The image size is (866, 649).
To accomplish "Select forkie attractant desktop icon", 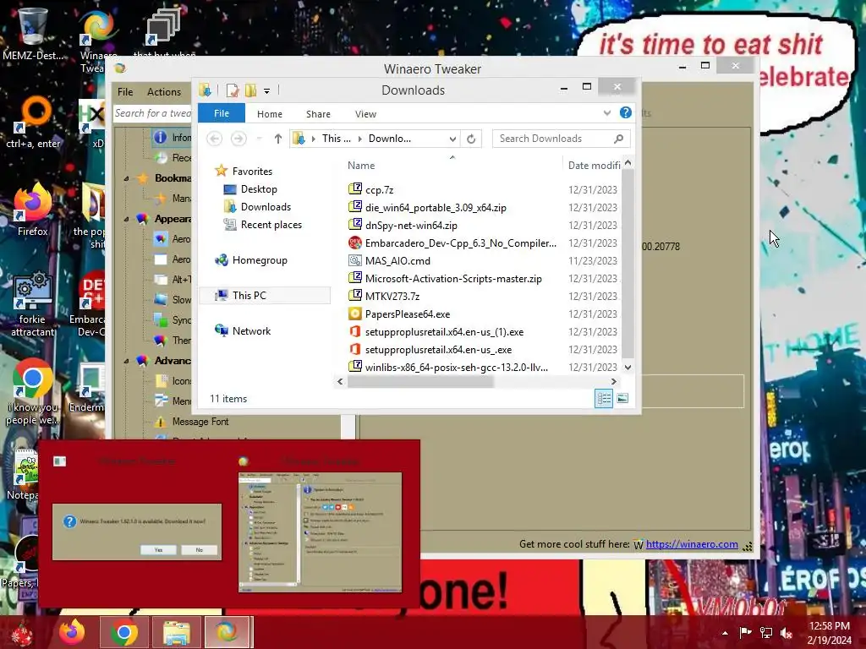I will [x=33, y=304].
